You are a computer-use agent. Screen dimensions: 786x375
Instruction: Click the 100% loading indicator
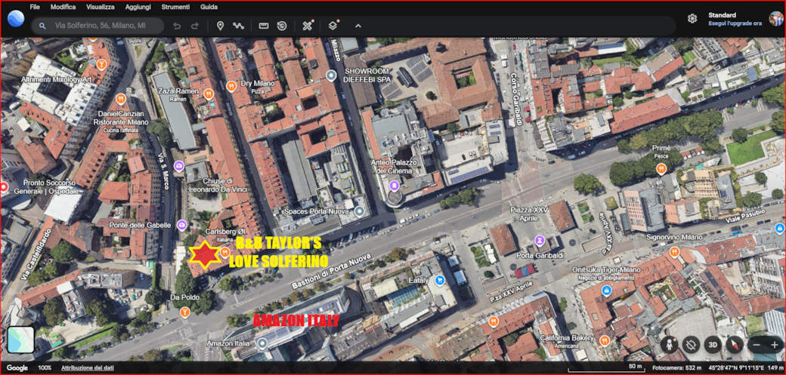45,368
